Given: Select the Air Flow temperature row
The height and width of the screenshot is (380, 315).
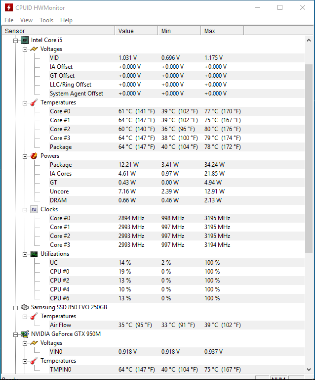Looking at the screenshot, I should (x=176, y=325).
